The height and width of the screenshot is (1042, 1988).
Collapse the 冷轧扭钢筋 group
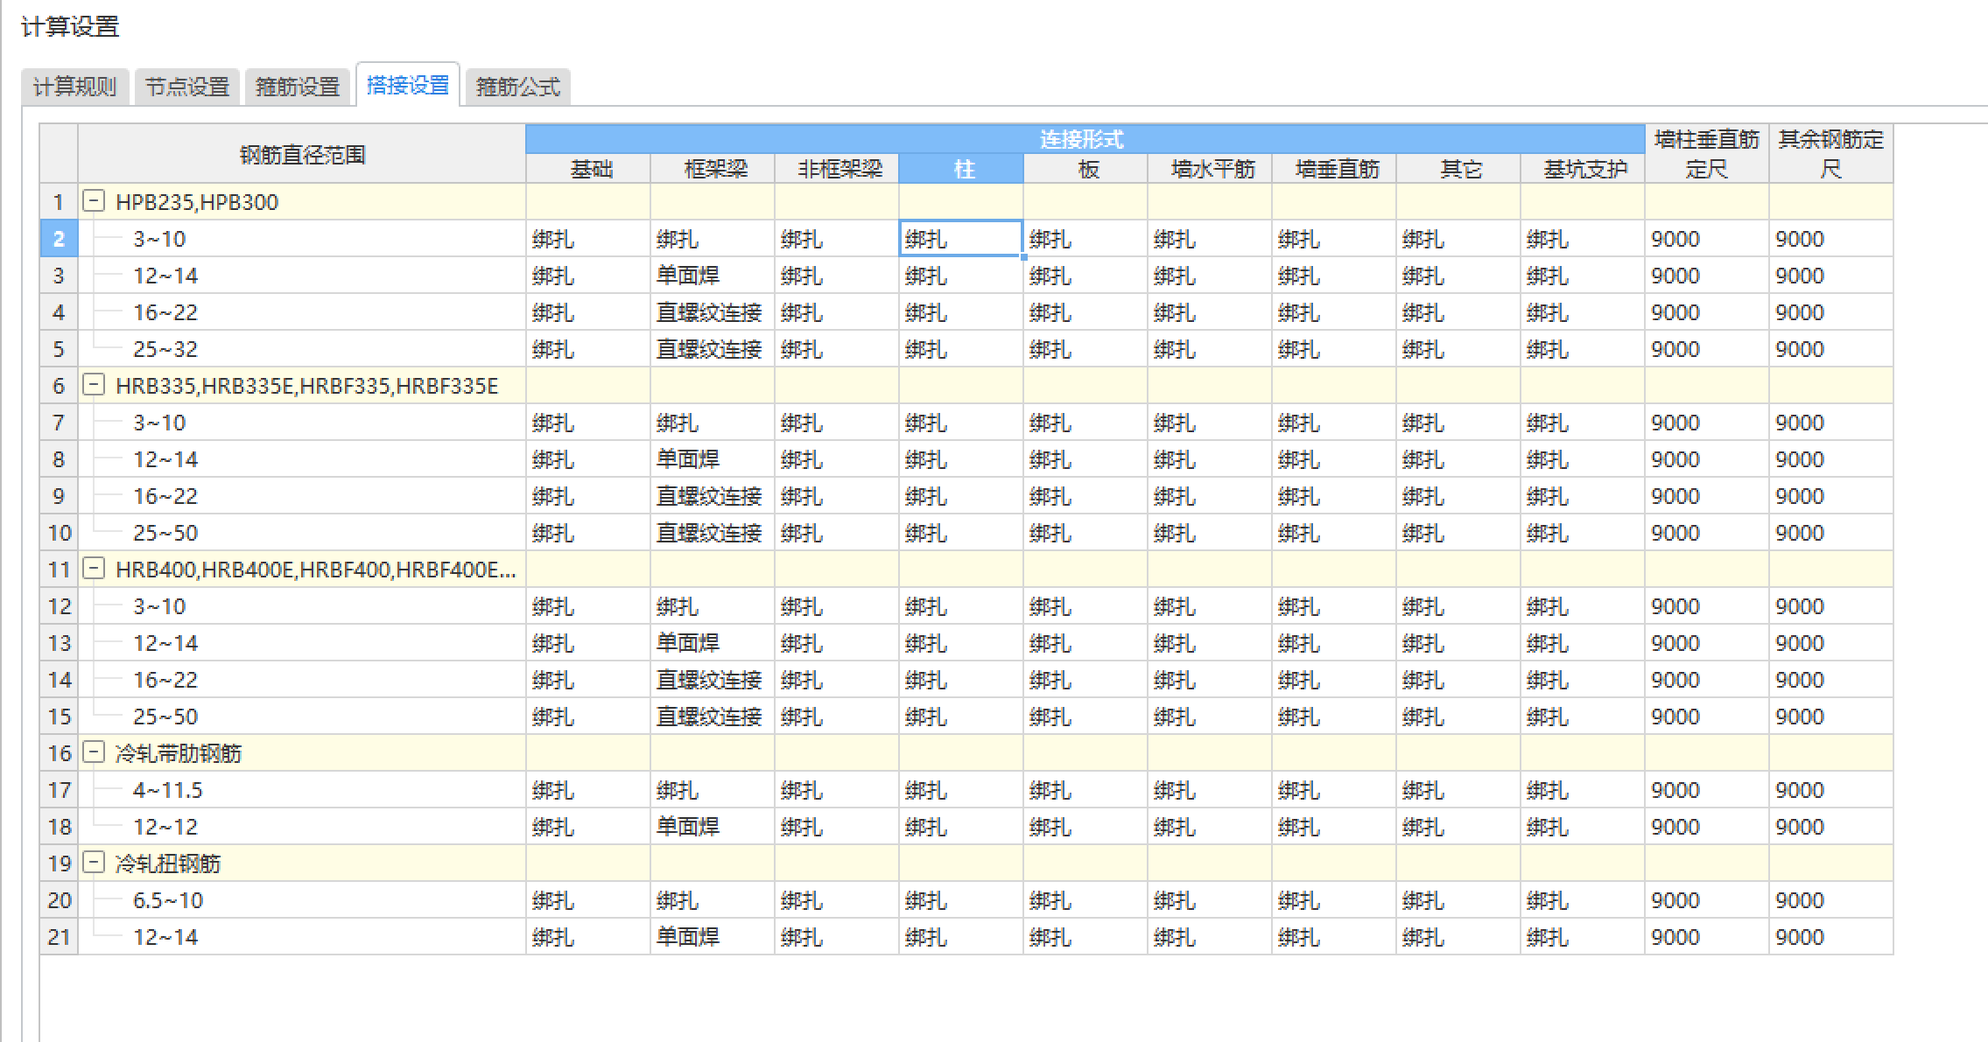(x=93, y=863)
